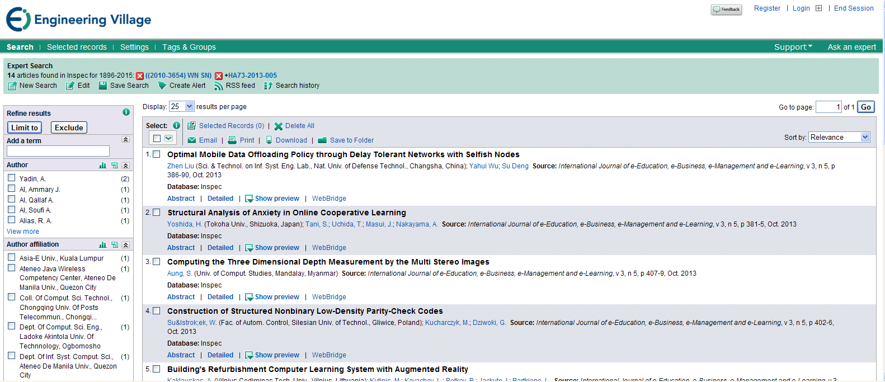Open the selection options dropdown arrow

click(168, 139)
